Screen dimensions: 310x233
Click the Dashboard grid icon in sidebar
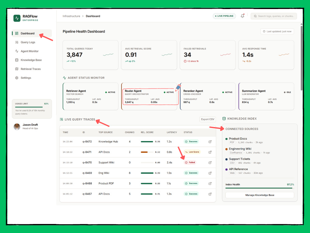click(x=17, y=33)
